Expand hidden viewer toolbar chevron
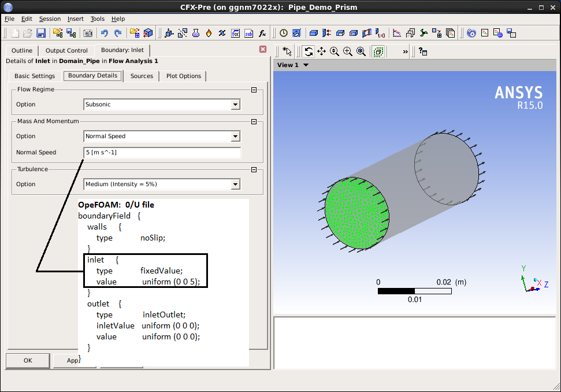Viewport: 561px width, 392px height. click(x=405, y=51)
